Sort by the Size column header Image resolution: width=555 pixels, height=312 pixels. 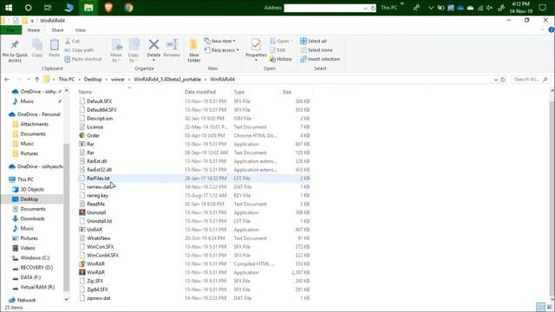pos(287,92)
